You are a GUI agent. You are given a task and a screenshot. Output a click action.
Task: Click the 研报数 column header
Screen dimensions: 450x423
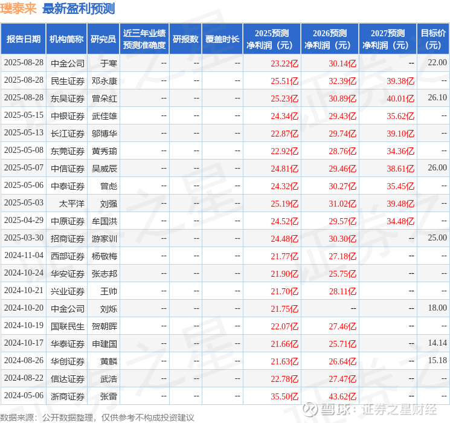coord(185,39)
